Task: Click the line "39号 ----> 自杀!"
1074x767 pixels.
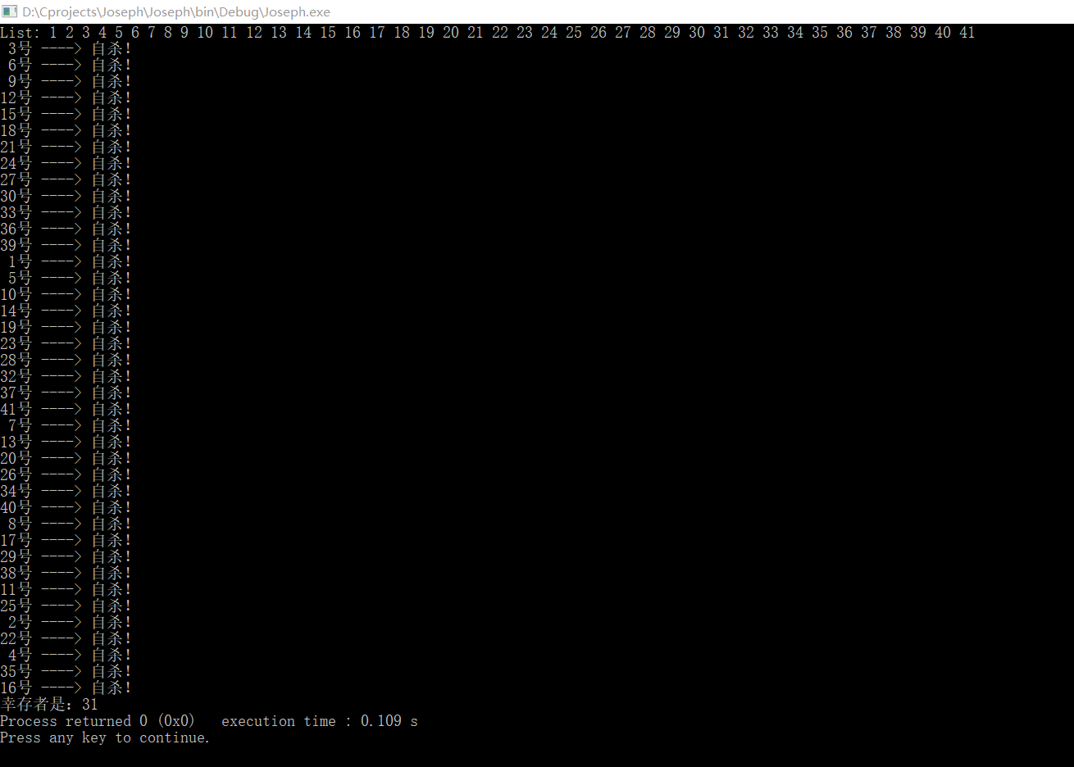Action: click(66, 245)
